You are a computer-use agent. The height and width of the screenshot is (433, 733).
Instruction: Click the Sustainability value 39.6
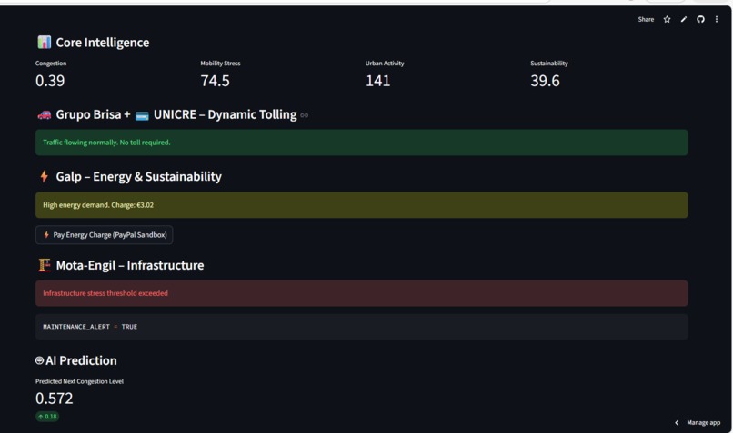[x=545, y=81]
